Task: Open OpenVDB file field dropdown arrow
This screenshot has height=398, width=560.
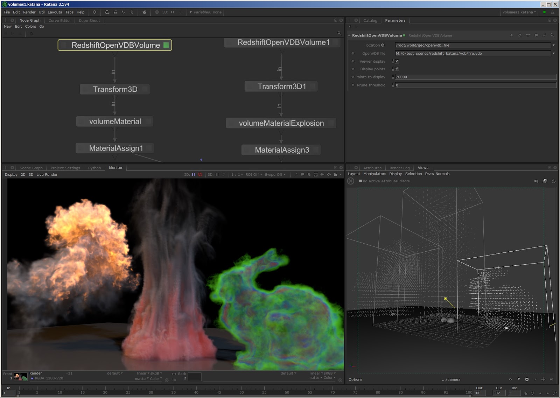Action: pyautogui.click(x=553, y=54)
